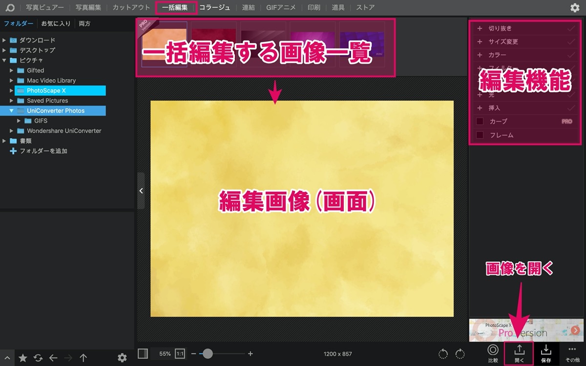Toggle the フィルター checkmark

click(x=570, y=68)
